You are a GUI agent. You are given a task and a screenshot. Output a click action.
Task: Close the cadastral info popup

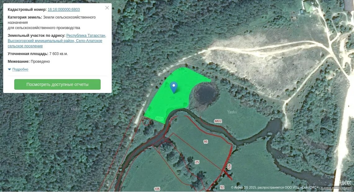coord(107,8)
